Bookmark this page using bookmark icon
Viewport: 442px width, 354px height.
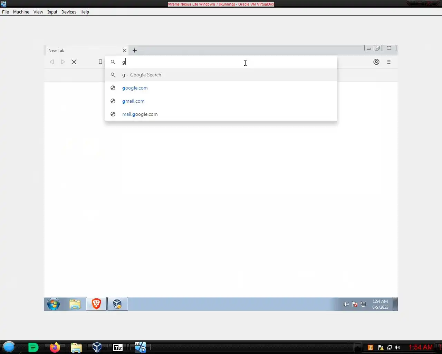100,62
